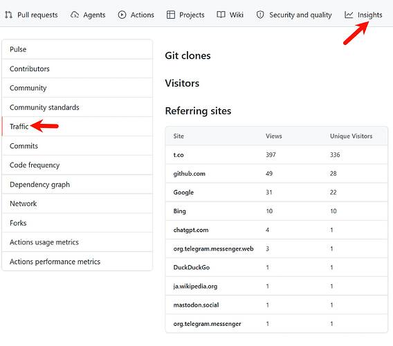Viewport: 393px width, 346px height.
Task: Go to the Projects tab
Action: point(185,15)
